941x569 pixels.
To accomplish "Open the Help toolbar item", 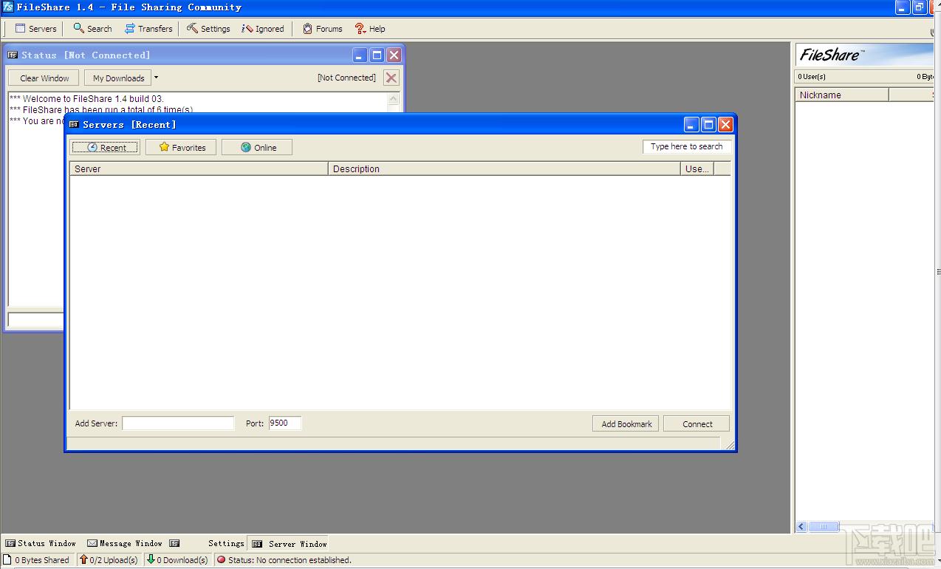I will pos(370,29).
